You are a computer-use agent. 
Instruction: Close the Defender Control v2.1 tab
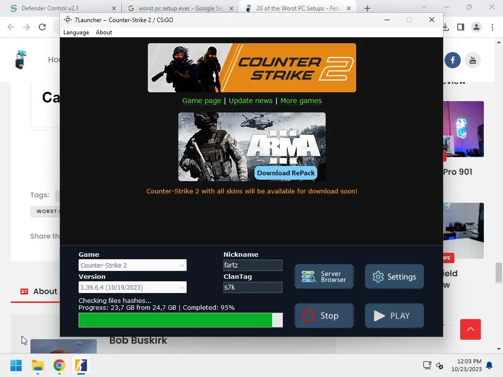(x=113, y=8)
